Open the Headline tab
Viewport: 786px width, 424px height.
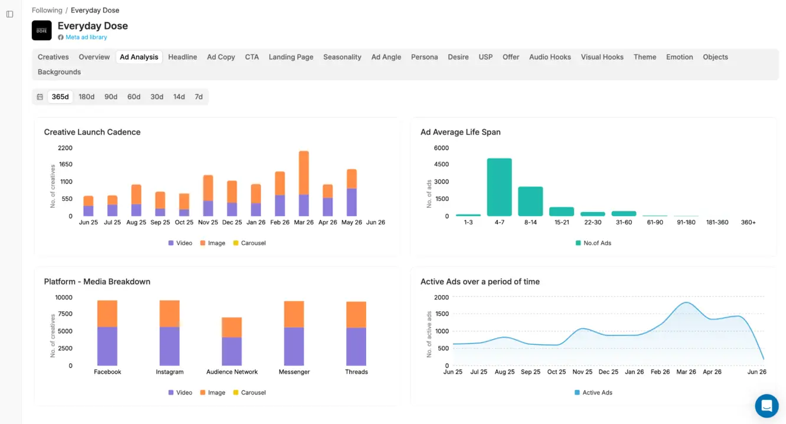tap(182, 57)
